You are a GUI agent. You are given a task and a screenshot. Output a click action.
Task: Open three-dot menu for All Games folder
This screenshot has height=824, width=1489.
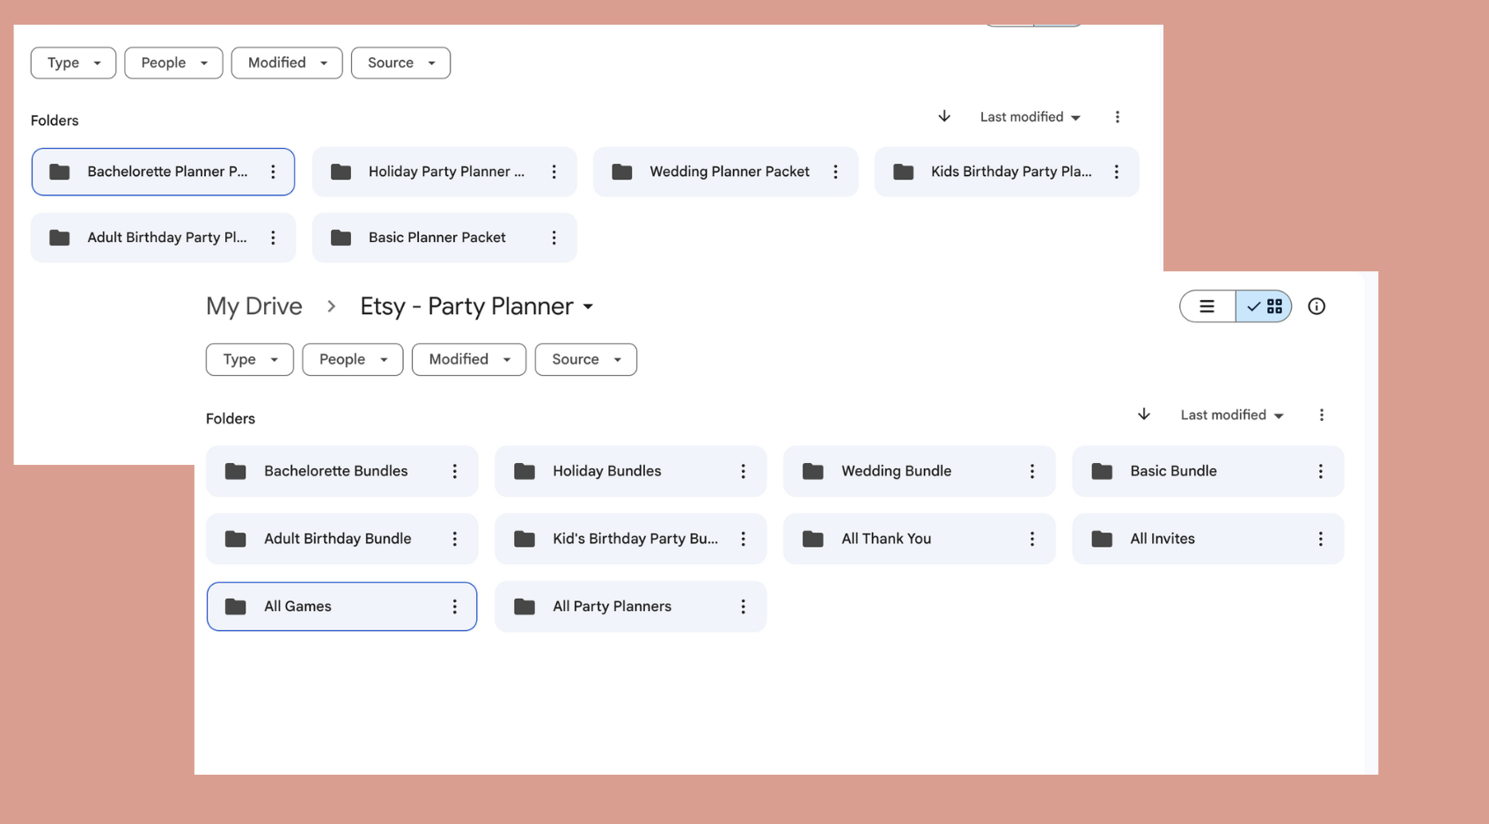tap(455, 607)
